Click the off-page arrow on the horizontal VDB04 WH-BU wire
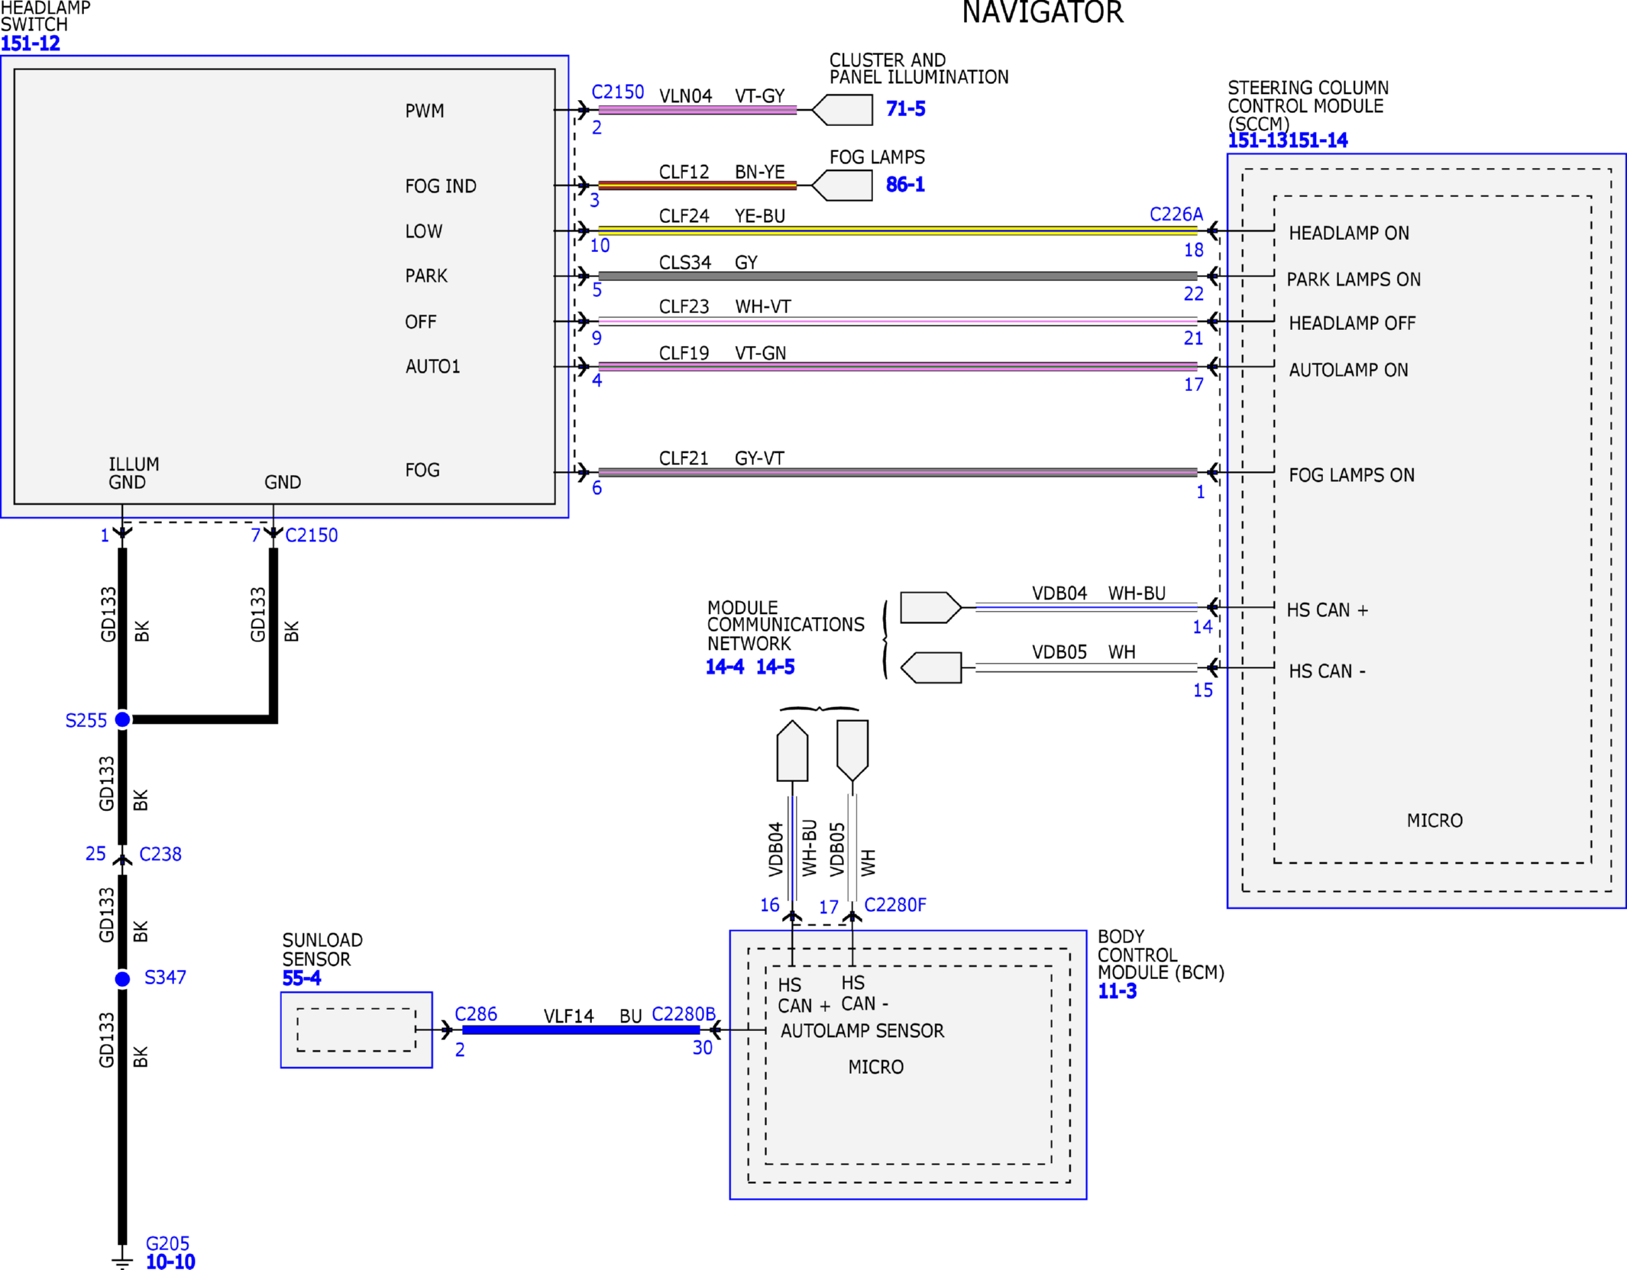The width and height of the screenshot is (1627, 1270). tap(931, 608)
